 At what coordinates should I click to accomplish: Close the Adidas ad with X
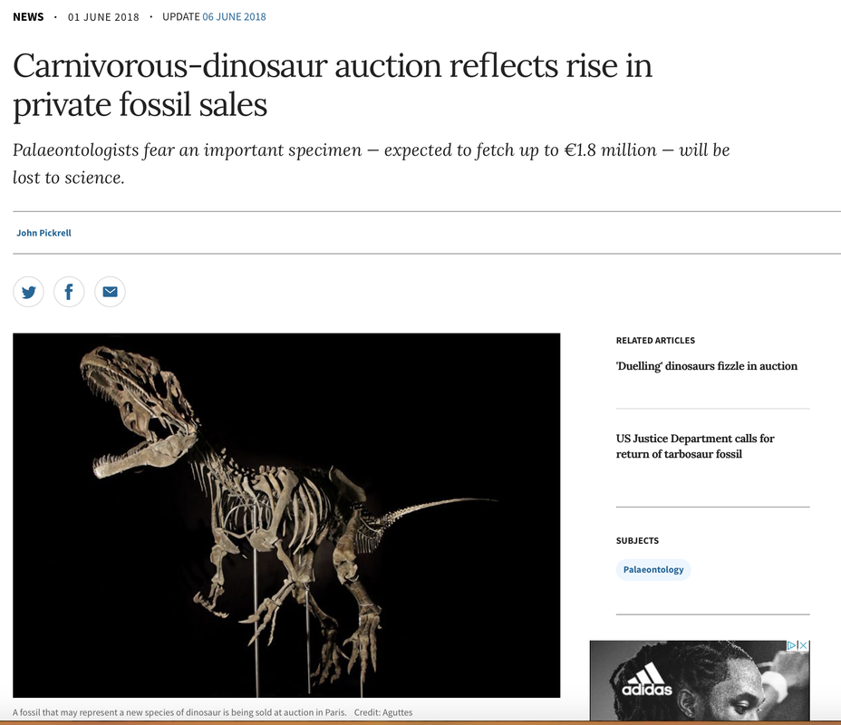click(803, 646)
